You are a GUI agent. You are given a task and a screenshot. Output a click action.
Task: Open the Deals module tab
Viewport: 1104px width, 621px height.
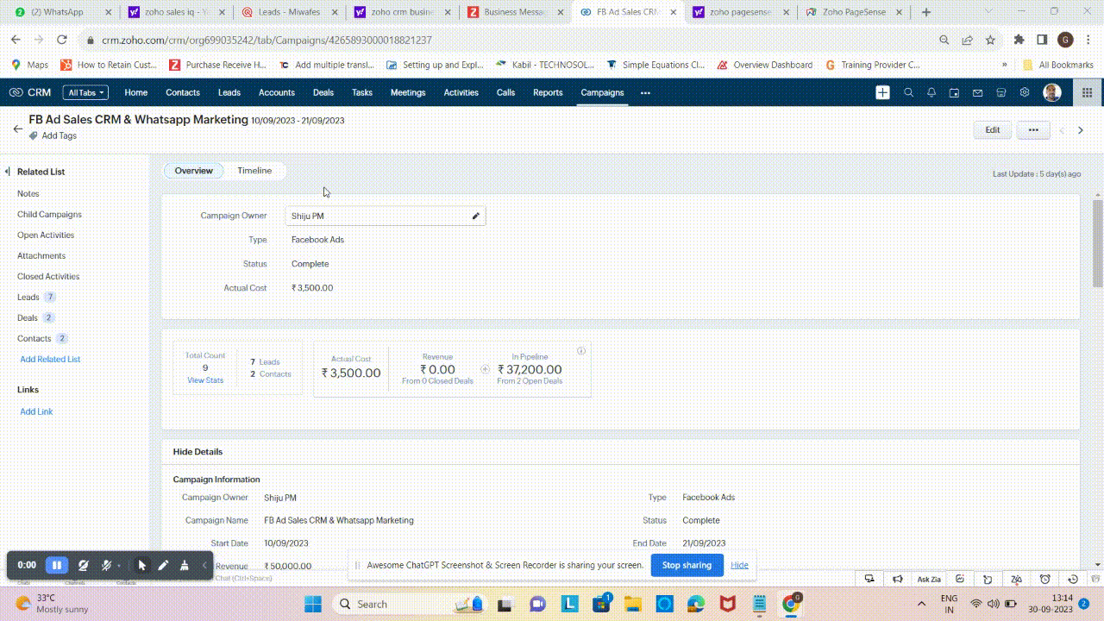click(323, 92)
